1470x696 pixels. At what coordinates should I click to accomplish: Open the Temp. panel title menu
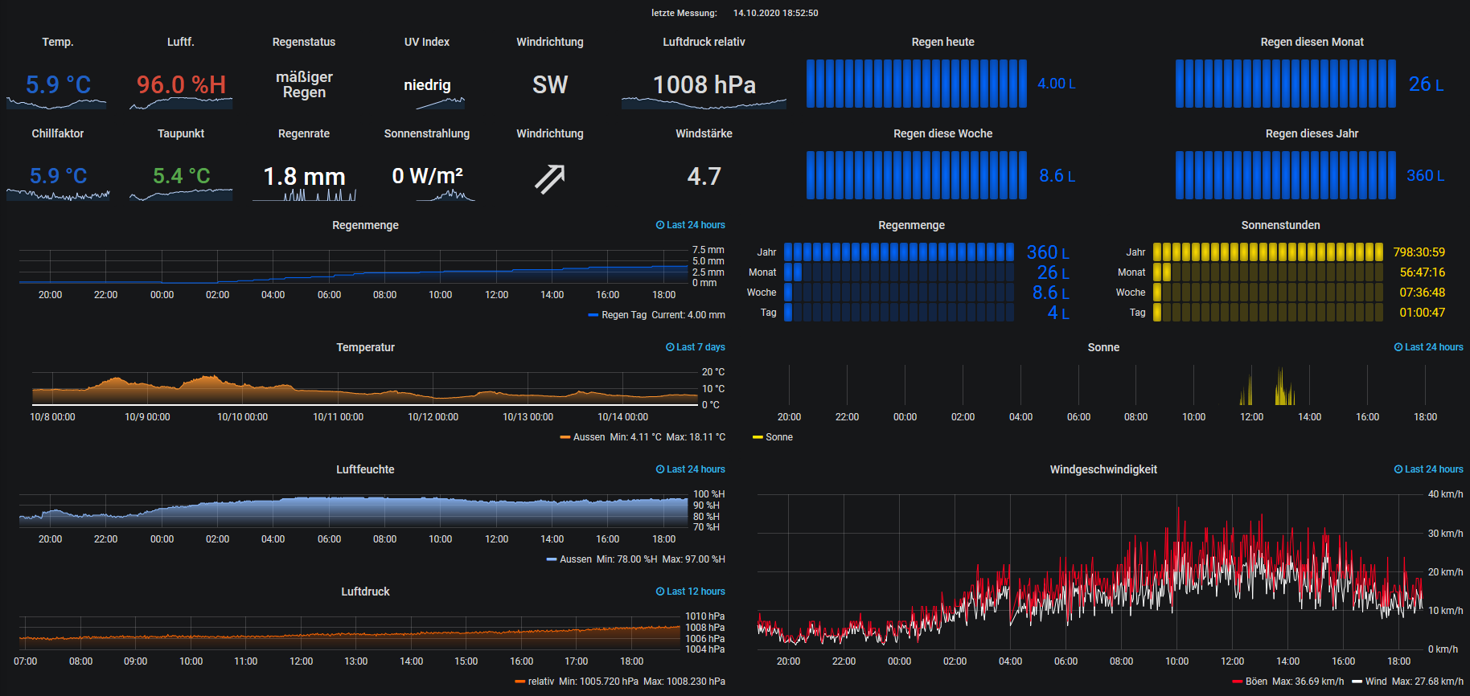click(58, 42)
